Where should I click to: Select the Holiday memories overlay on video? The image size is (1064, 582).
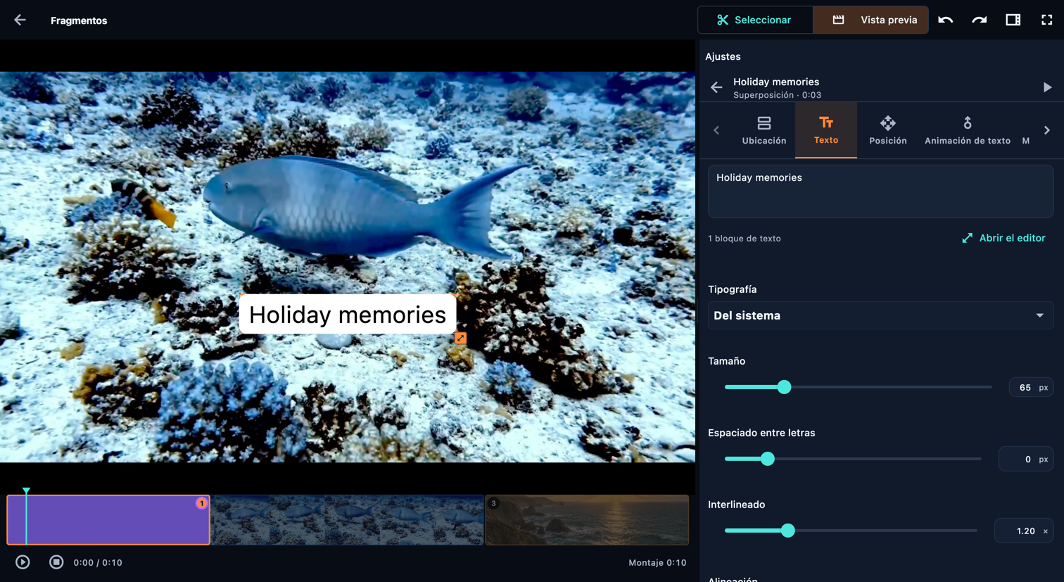pos(348,315)
